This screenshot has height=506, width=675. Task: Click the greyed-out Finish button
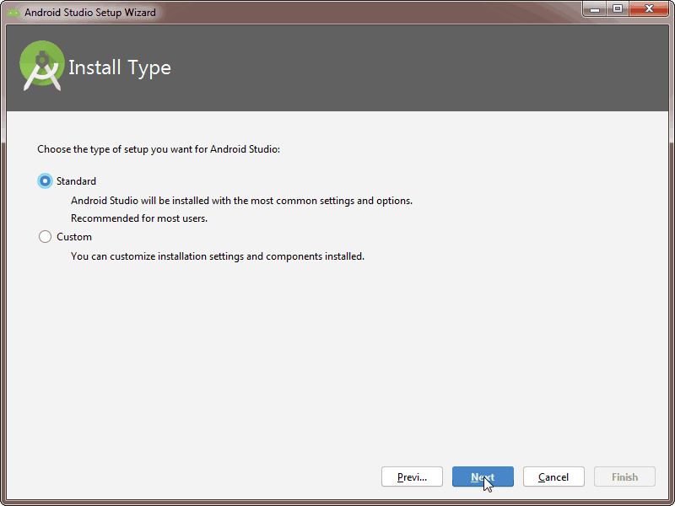[624, 476]
